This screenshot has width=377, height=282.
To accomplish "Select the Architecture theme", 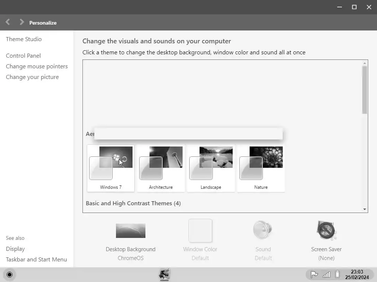I will coord(161,168).
